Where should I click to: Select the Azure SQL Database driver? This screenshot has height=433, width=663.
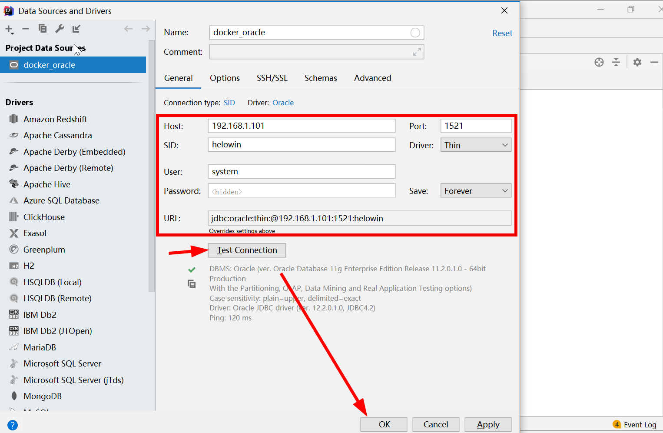(61, 201)
